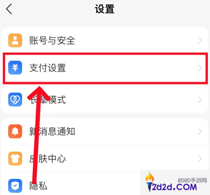The image size is (210, 195).
Task: Open 长辈模式 menu item
Action: click(105, 100)
